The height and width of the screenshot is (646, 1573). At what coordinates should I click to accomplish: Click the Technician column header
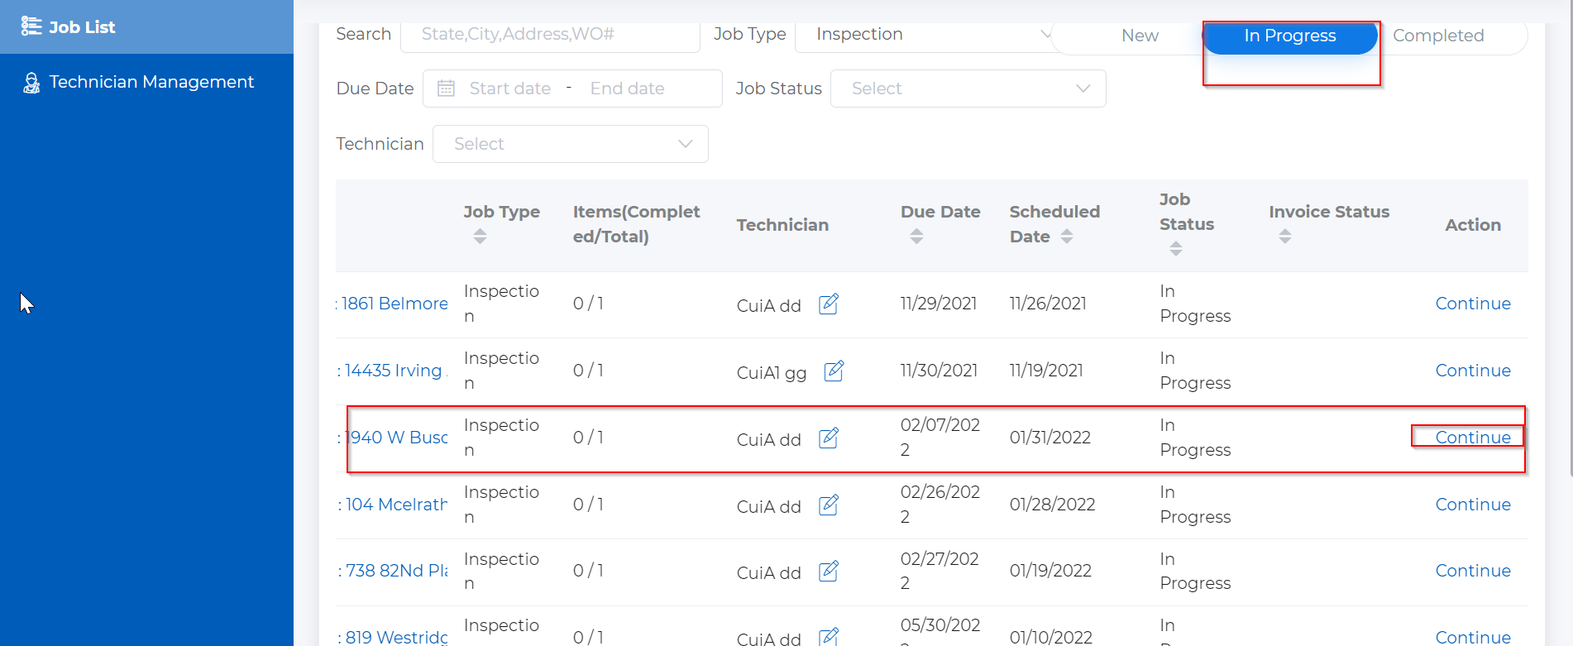pos(782,225)
